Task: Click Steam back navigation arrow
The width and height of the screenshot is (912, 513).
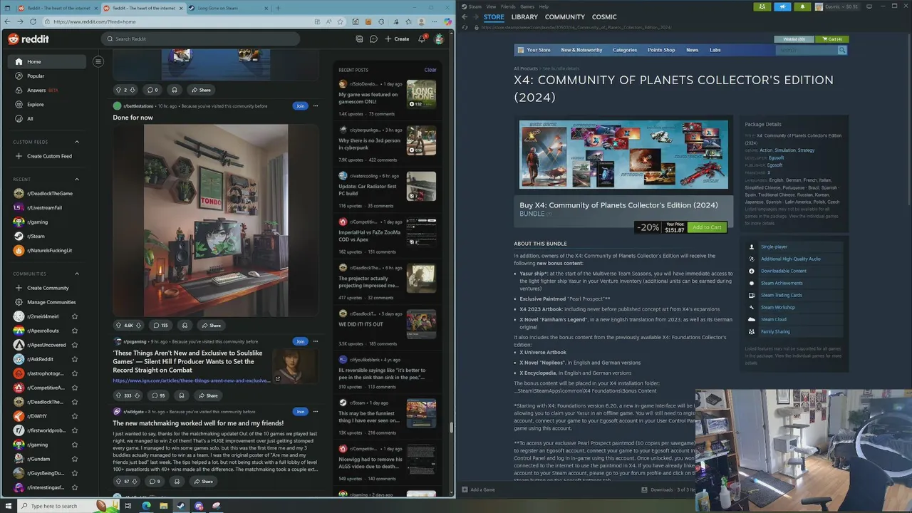Action: [x=465, y=16]
